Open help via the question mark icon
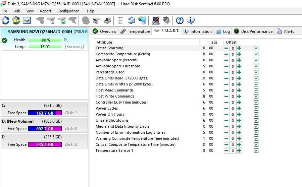This screenshot has height=187, width=302. coord(180,20)
